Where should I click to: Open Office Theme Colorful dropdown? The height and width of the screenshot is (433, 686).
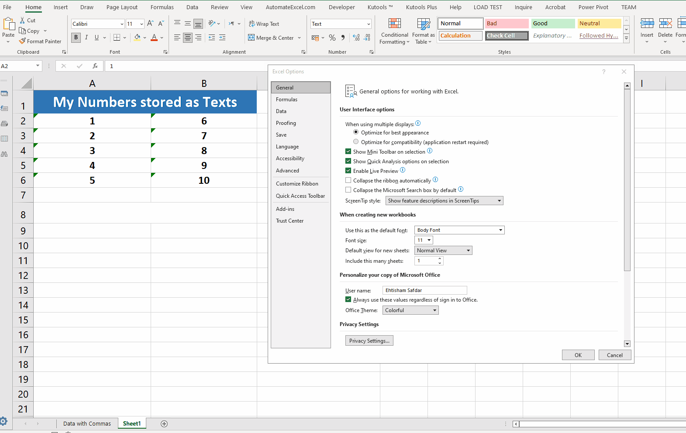tap(410, 310)
